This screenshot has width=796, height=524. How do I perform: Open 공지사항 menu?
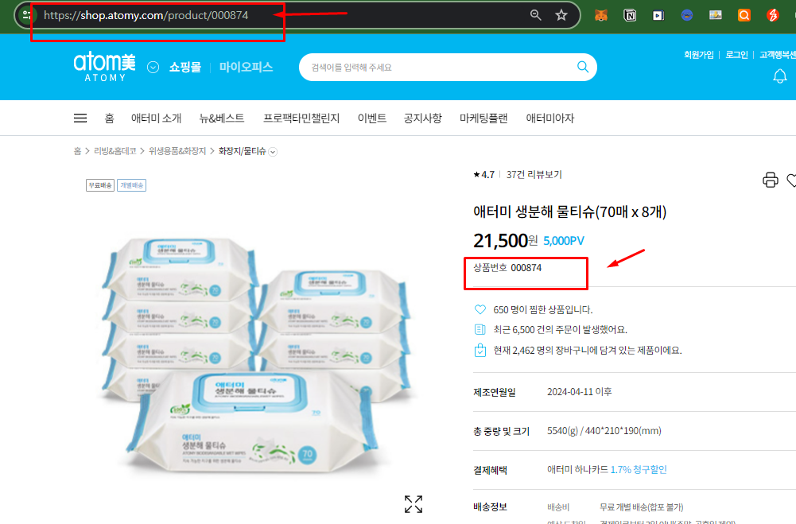pyautogui.click(x=422, y=118)
